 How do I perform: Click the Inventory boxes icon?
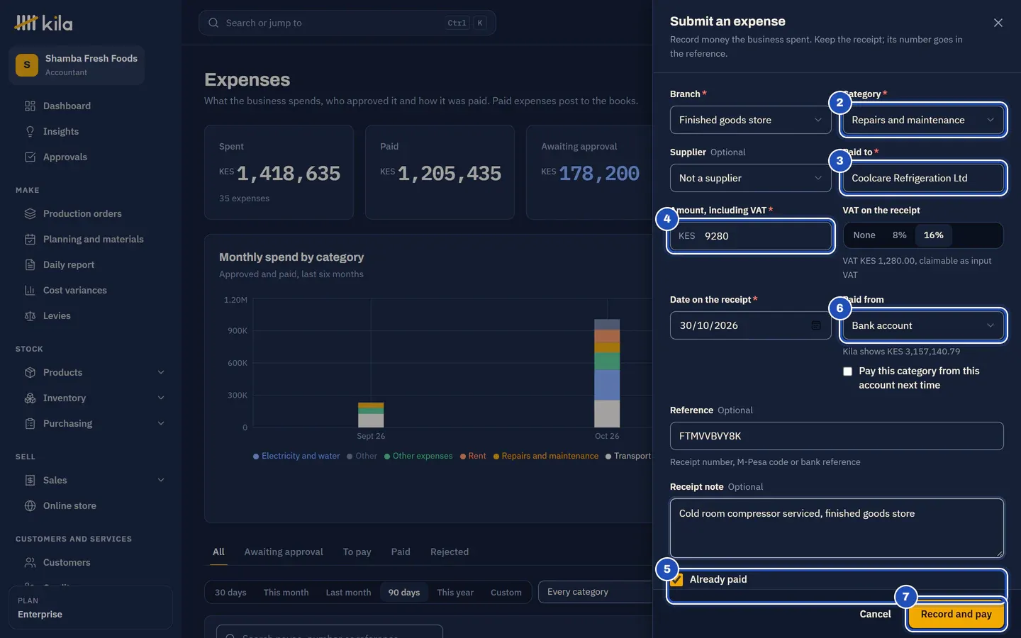click(30, 398)
